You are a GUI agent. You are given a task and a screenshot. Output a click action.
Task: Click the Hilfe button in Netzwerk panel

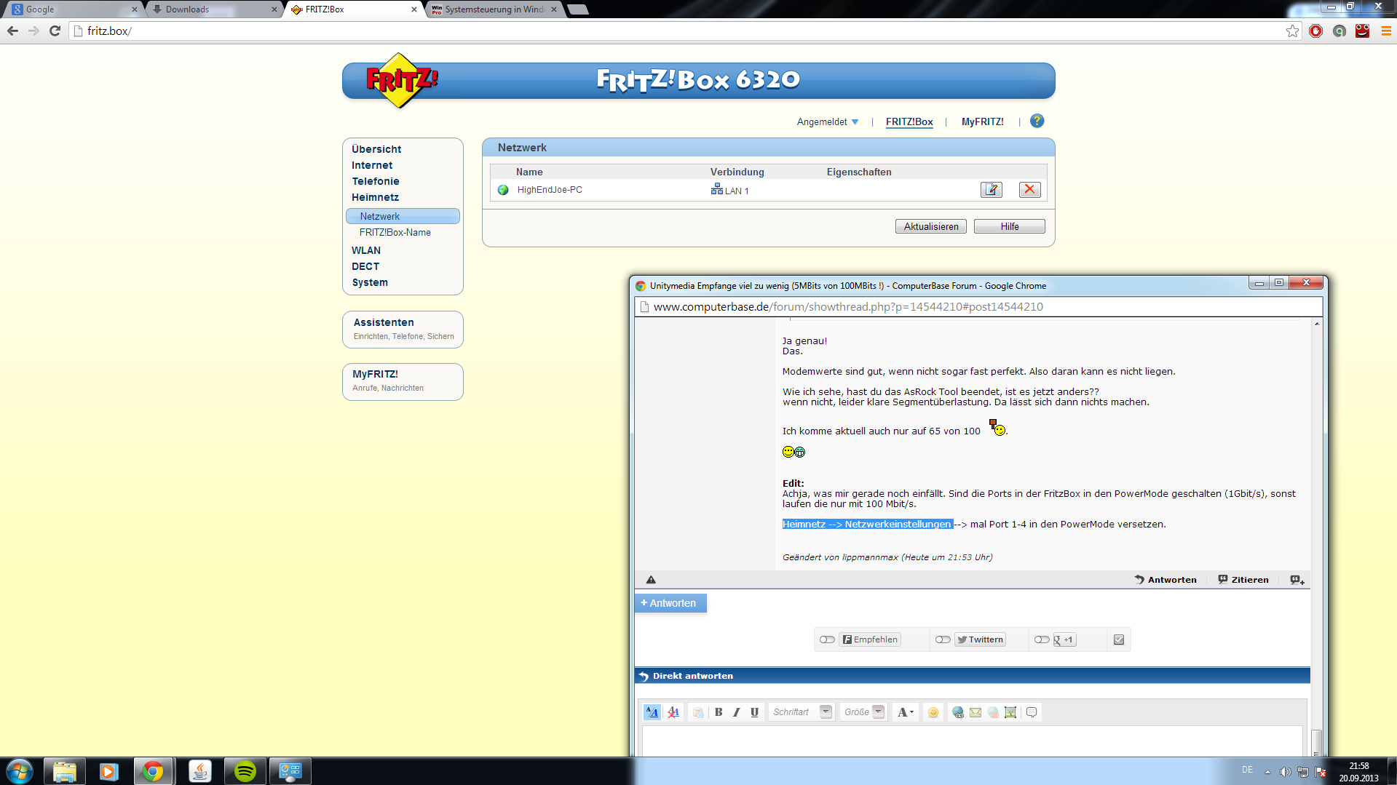(1010, 226)
